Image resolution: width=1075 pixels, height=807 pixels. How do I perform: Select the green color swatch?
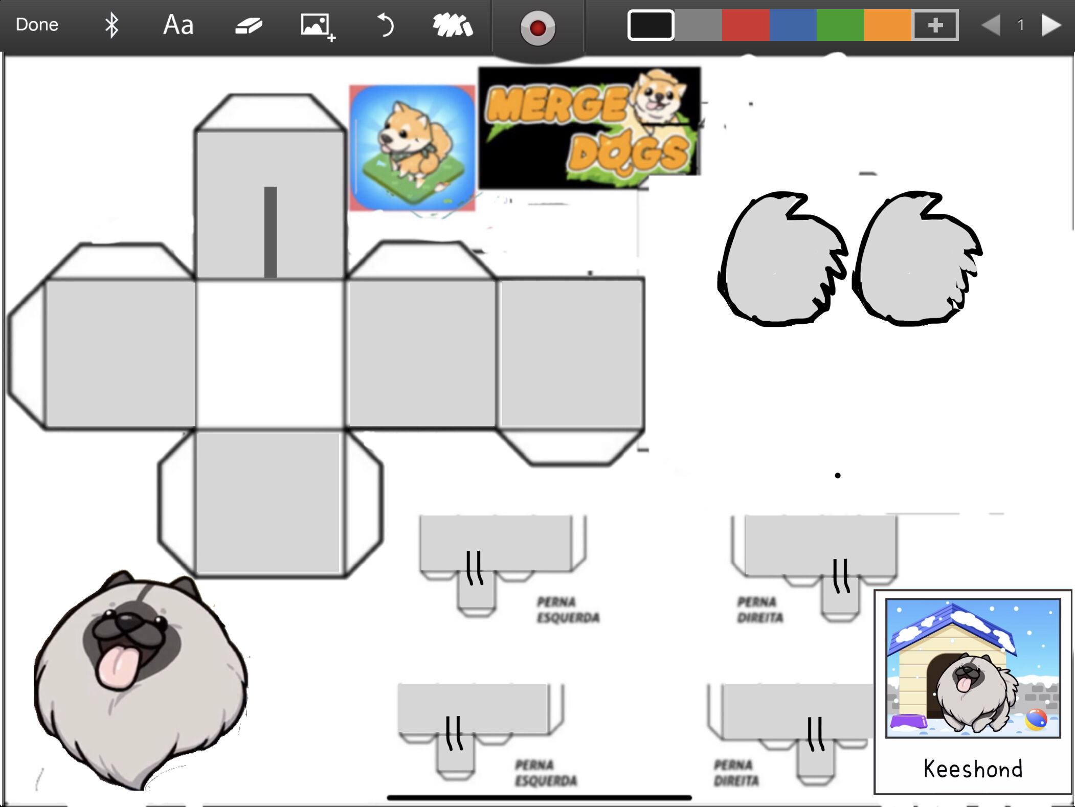[x=841, y=25]
